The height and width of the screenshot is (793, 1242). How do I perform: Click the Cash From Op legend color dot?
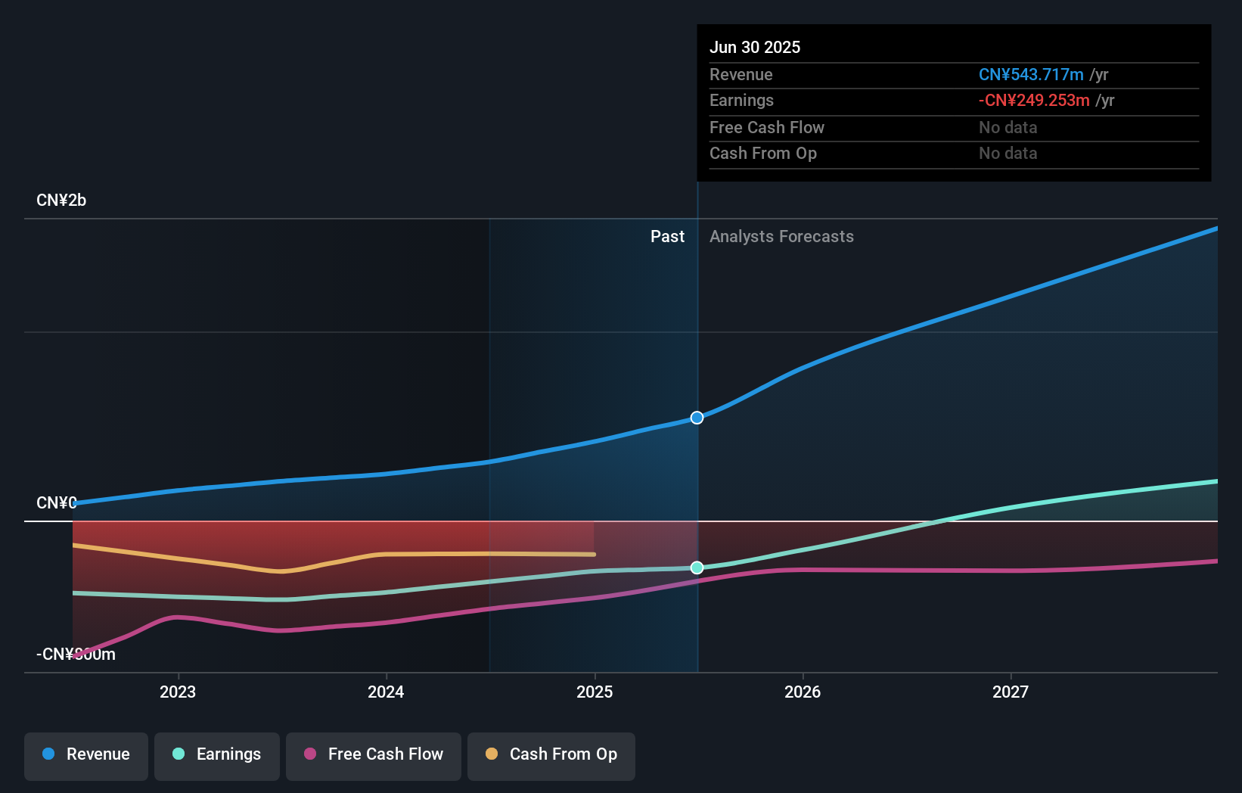[492, 754]
